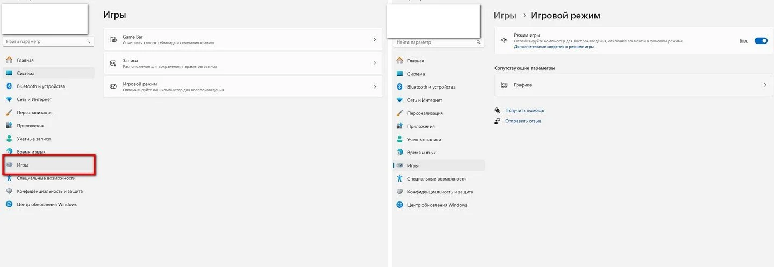
Task: Click Bluetooth icon in right settings window
Action: (x=399, y=87)
